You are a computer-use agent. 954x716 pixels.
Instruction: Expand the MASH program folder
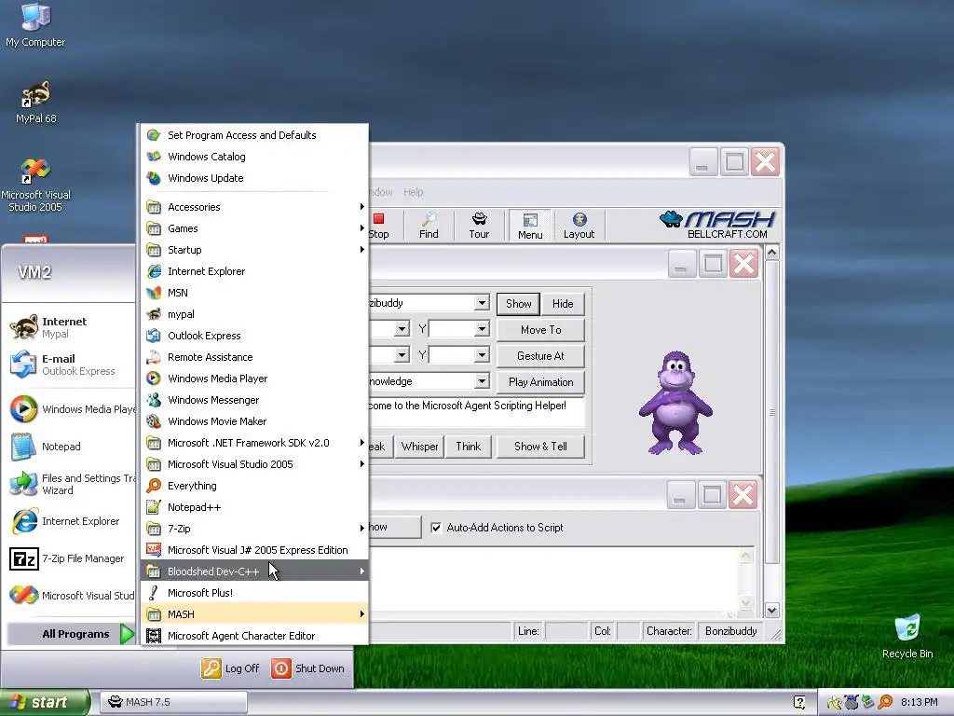[x=255, y=613]
